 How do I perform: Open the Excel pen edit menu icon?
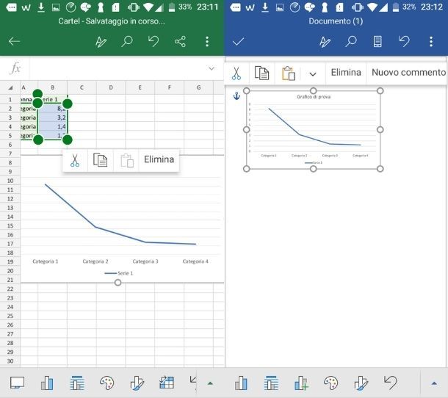[101, 42]
